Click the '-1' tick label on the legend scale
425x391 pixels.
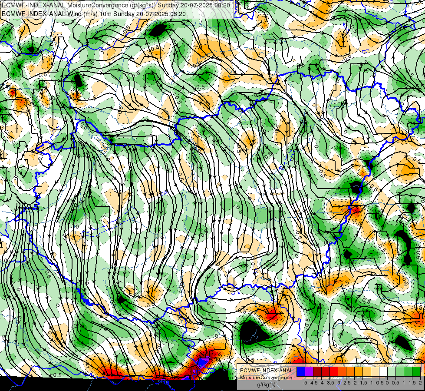pyautogui.click(x=371, y=383)
